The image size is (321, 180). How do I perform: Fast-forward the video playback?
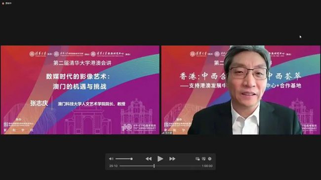pyautogui.click(x=172, y=159)
